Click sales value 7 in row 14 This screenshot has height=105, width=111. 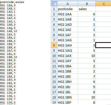click(87, 76)
